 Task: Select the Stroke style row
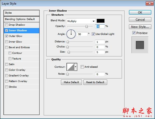point(21,87)
